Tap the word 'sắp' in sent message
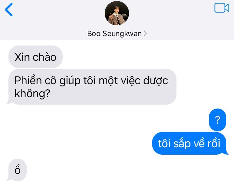The image size is (234, 182). pyautogui.click(x=182, y=144)
